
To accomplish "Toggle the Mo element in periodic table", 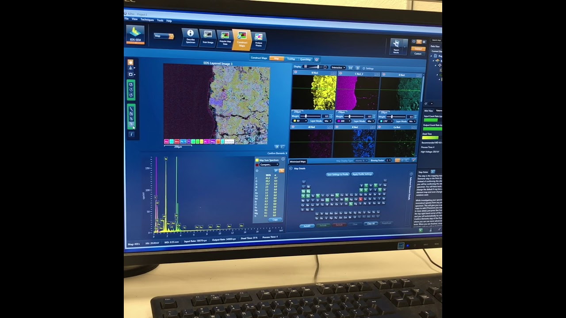I will coord(327,200).
